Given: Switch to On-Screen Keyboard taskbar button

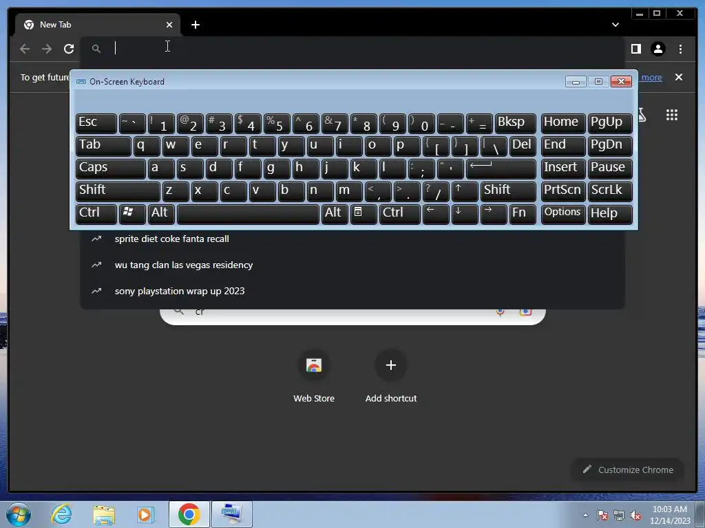Looking at the screenshot, I should pos(231,514).
